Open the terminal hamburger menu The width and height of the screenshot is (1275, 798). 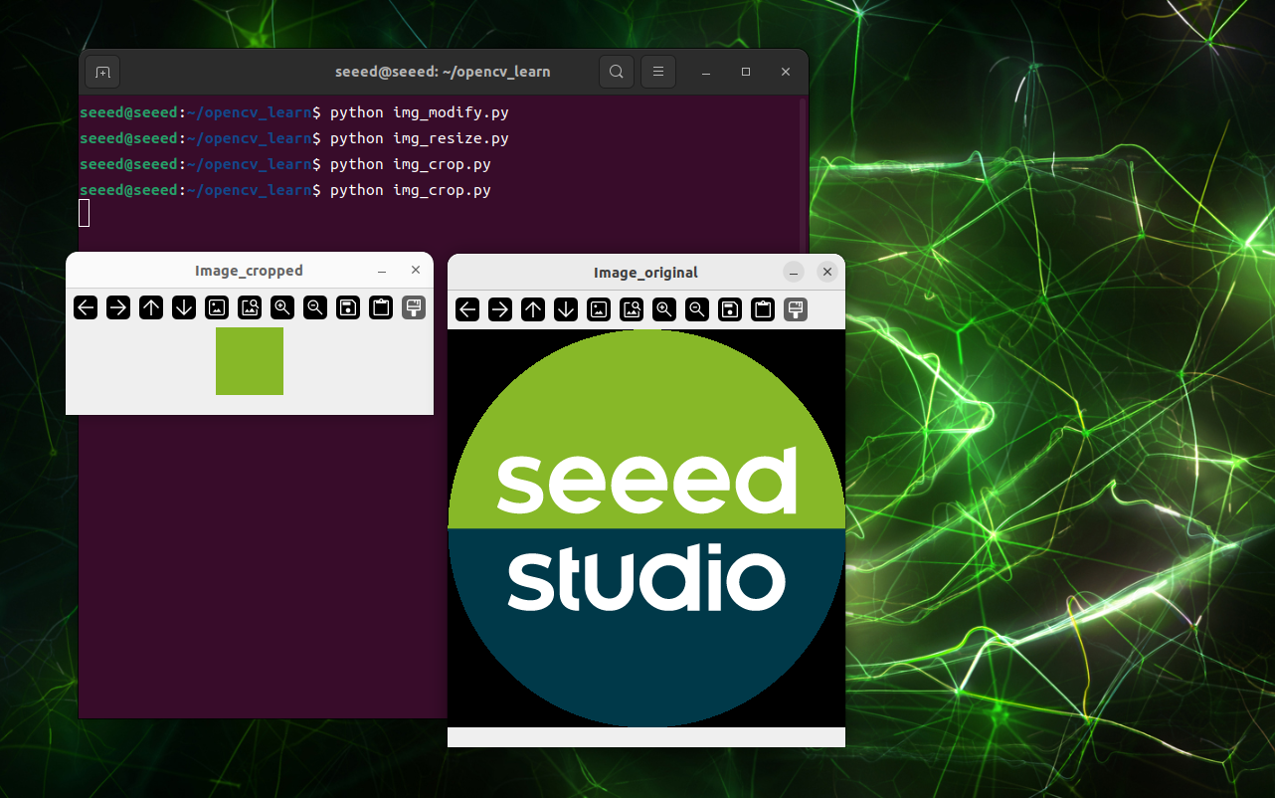point(658,72)
